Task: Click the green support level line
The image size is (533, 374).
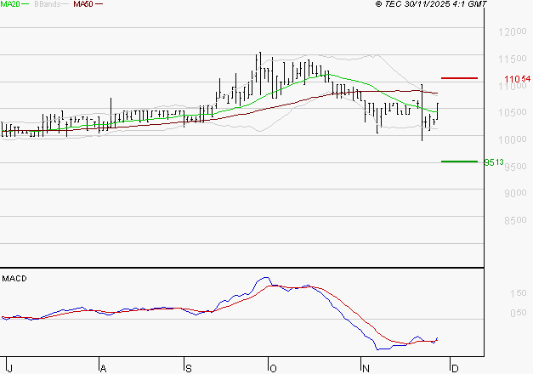Action: (x=459, y=161)
